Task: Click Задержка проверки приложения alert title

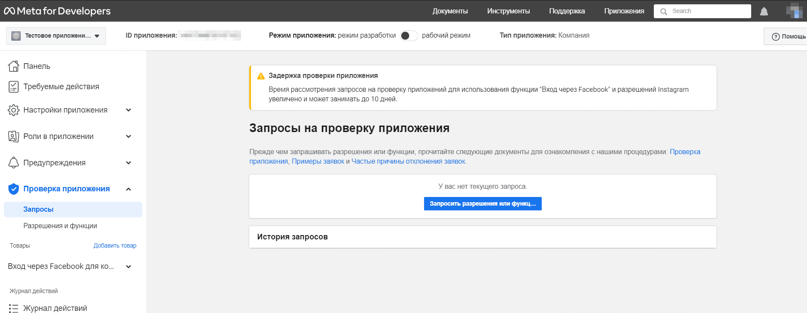Action: click(323, 76)
